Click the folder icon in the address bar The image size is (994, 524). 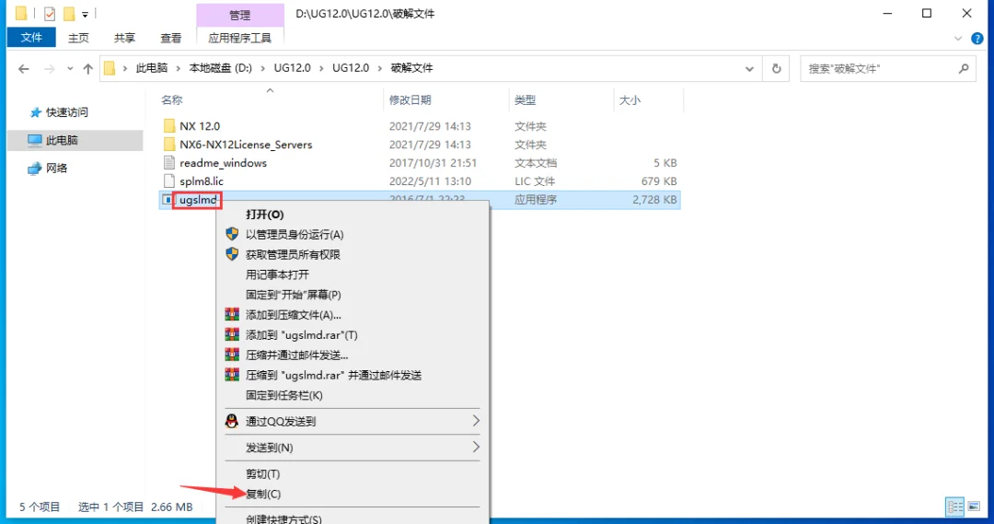[110, 68]
